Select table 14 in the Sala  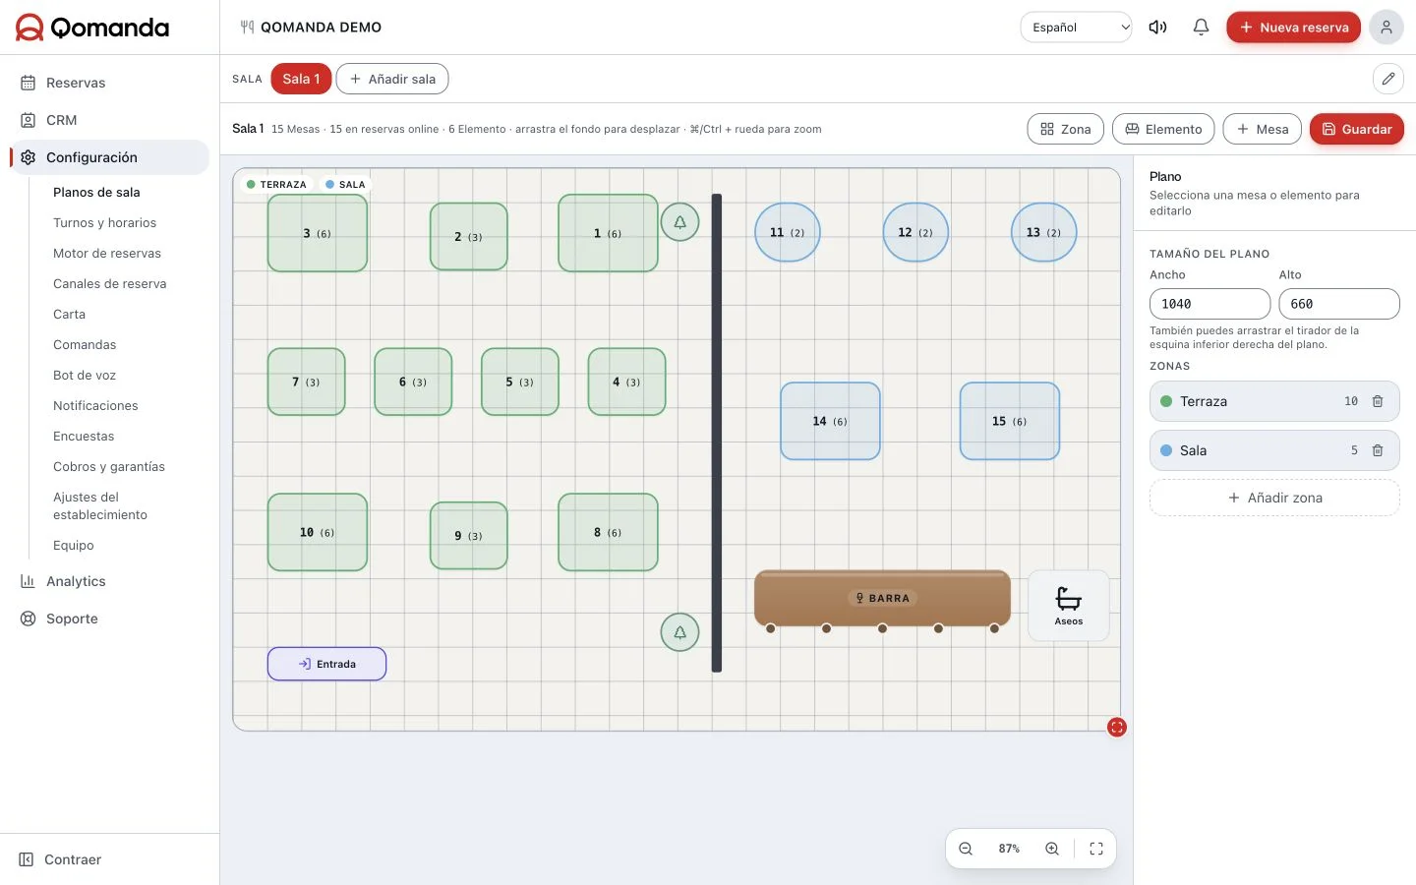coord(830,421)
